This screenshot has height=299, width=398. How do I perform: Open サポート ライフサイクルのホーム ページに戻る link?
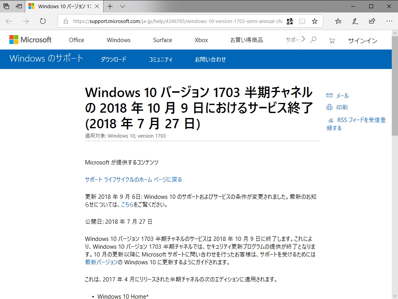134,180
